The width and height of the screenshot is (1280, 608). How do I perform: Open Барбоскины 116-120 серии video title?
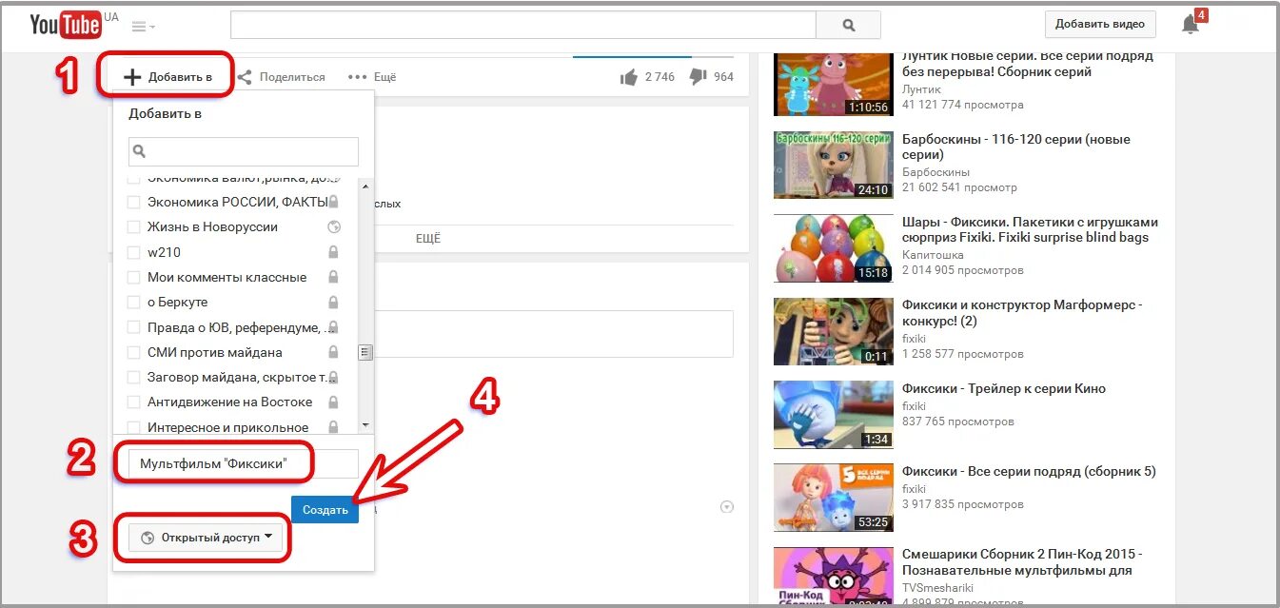(1016, 147)
